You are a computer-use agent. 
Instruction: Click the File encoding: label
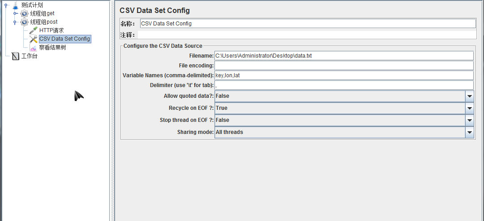(x=196, y=66)
